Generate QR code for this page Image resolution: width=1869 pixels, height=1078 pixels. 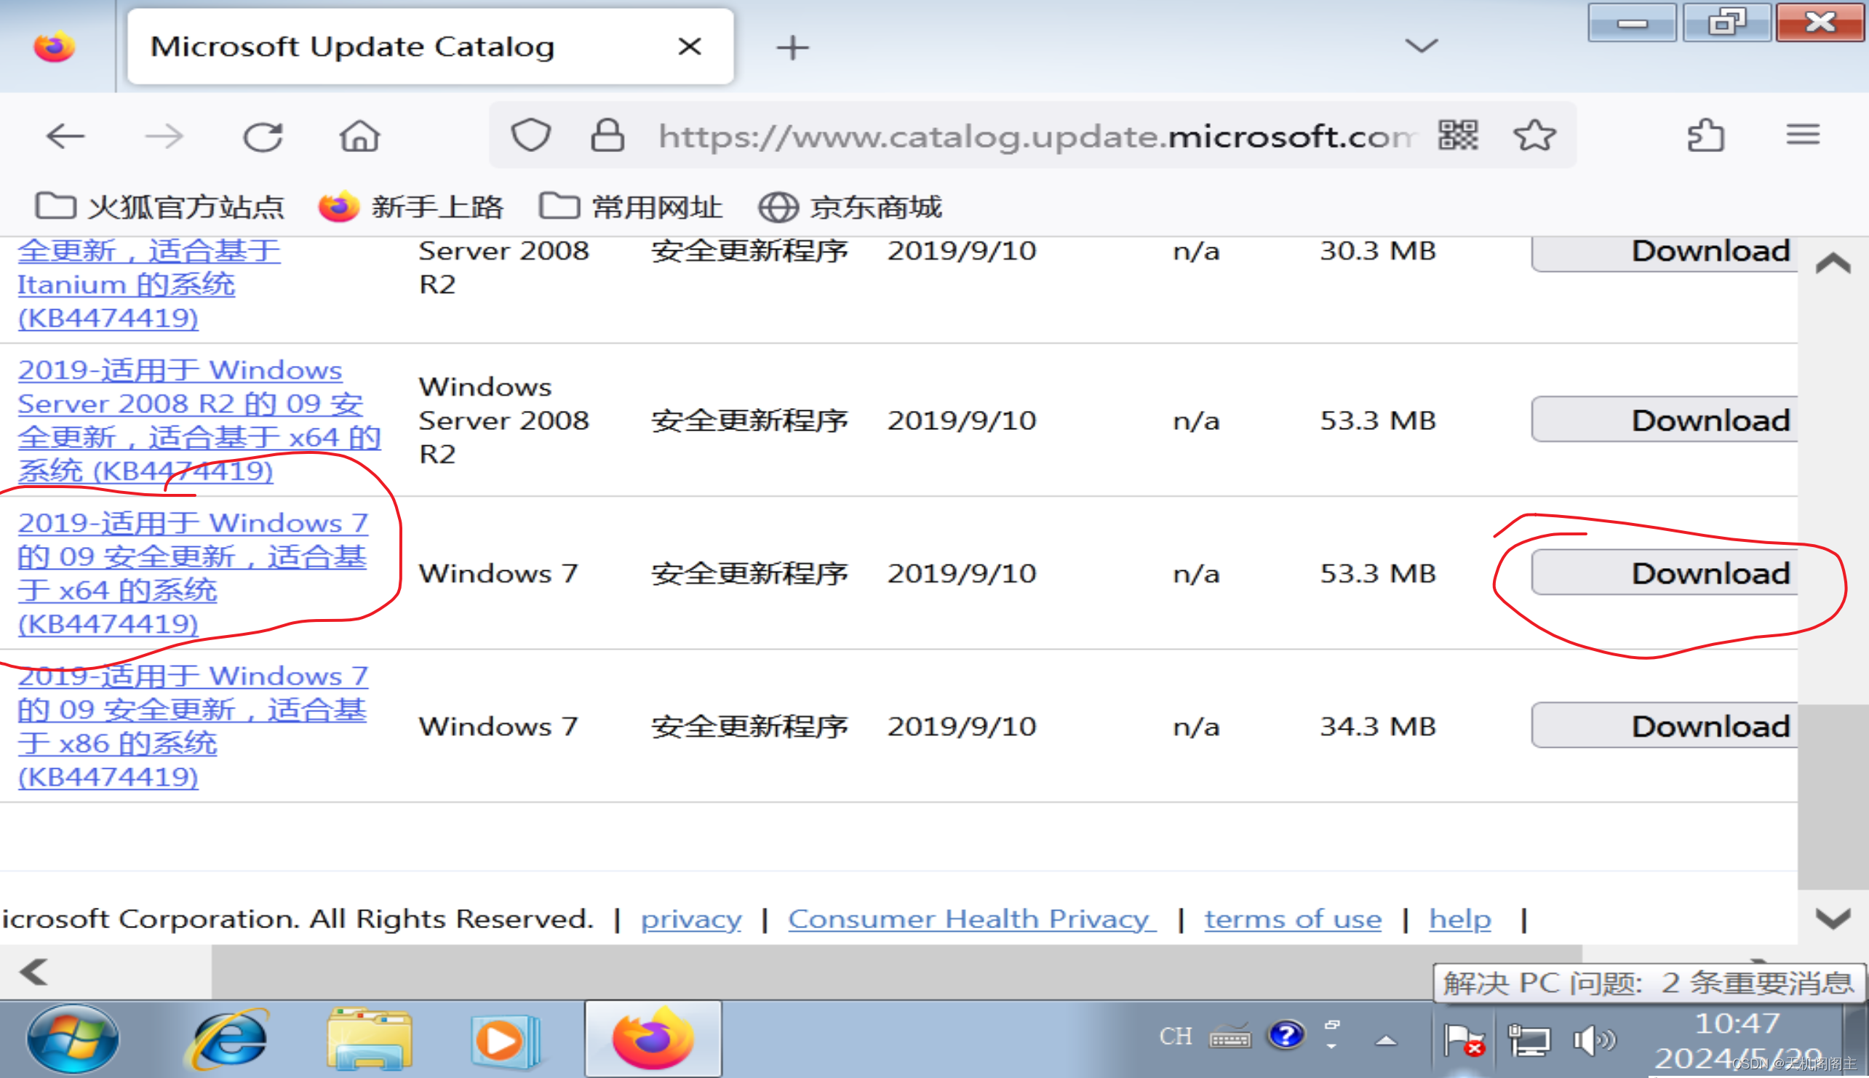click(x=1458, y=135)
